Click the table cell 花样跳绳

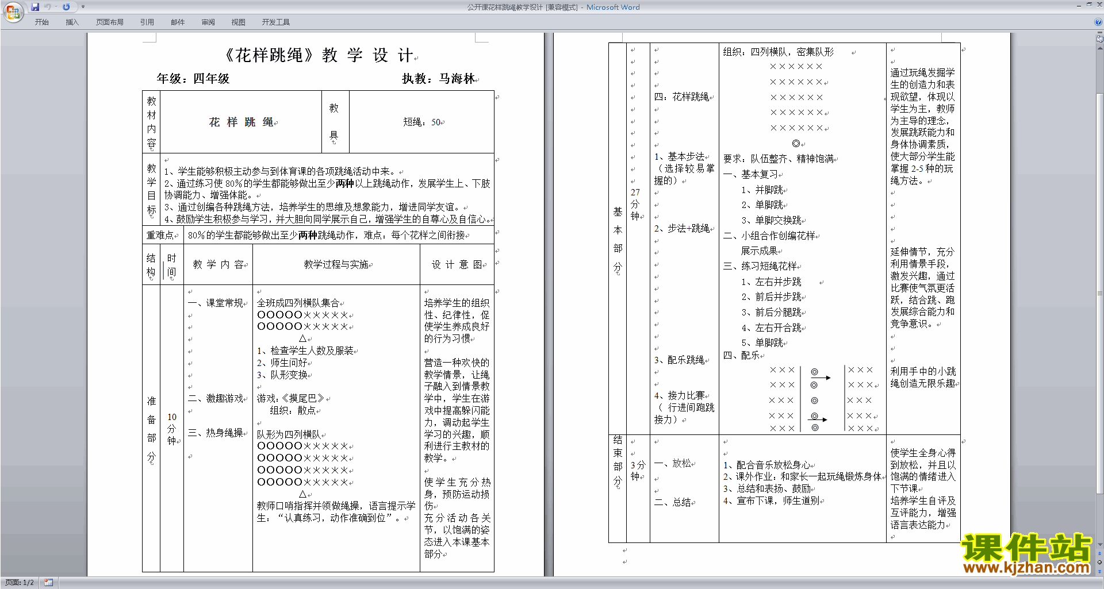point(241,122)
